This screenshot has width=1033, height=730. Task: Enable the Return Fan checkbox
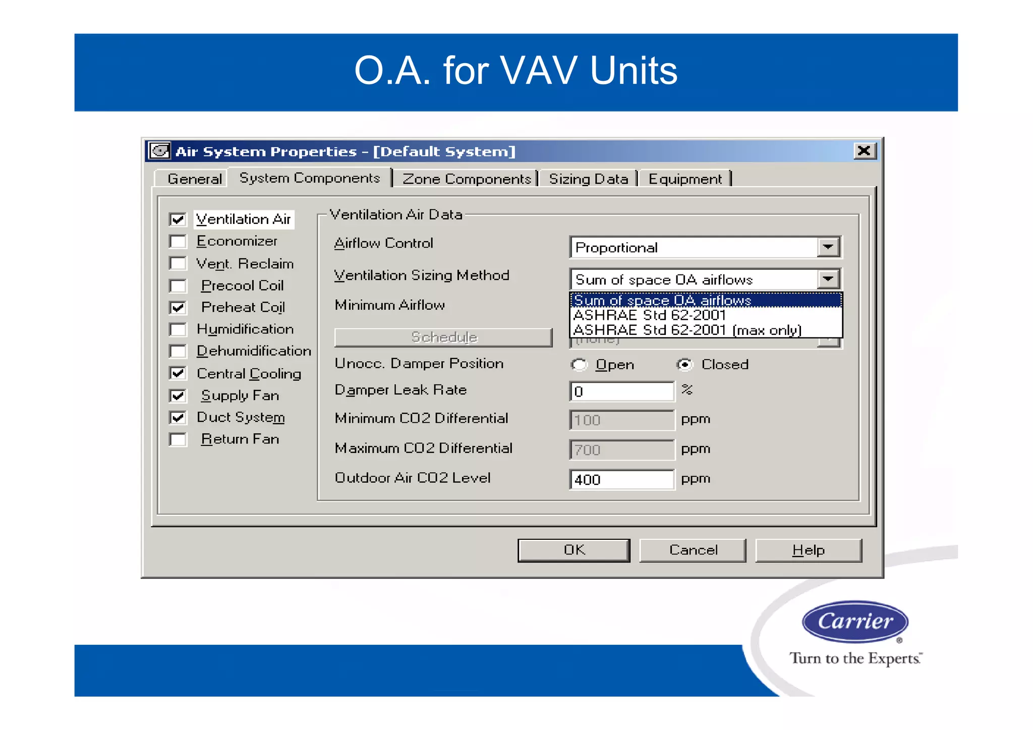pos(178,439)
